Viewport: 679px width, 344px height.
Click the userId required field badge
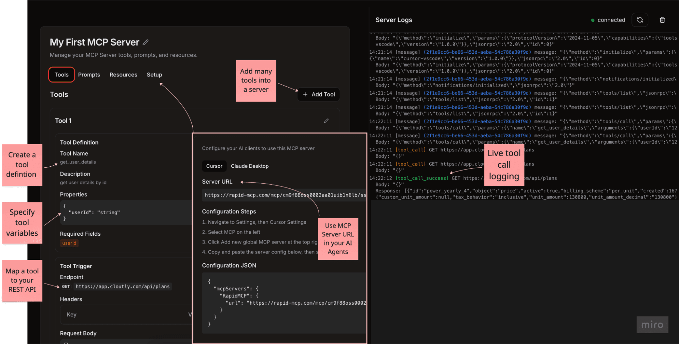[x=69, y=243]
